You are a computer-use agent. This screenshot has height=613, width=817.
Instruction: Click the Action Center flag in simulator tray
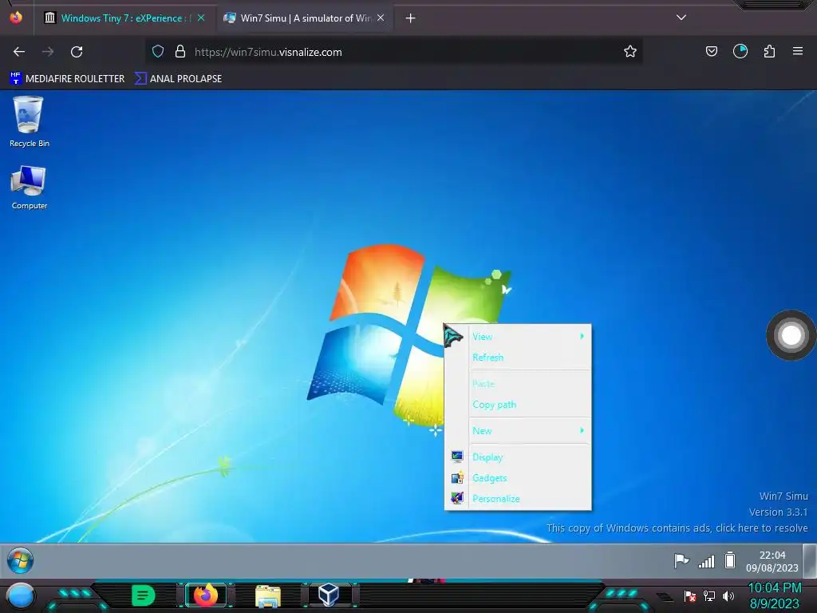click(681, 561)
